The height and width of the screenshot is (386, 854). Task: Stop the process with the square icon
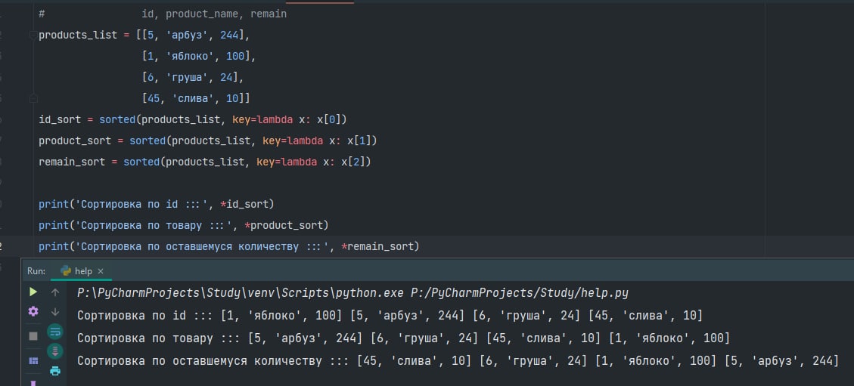(x=33, y=336)
